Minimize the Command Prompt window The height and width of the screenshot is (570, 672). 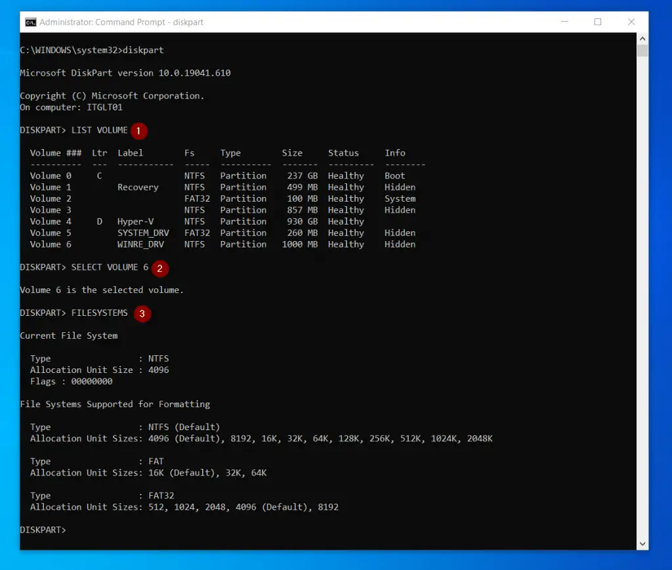point(564,22)
